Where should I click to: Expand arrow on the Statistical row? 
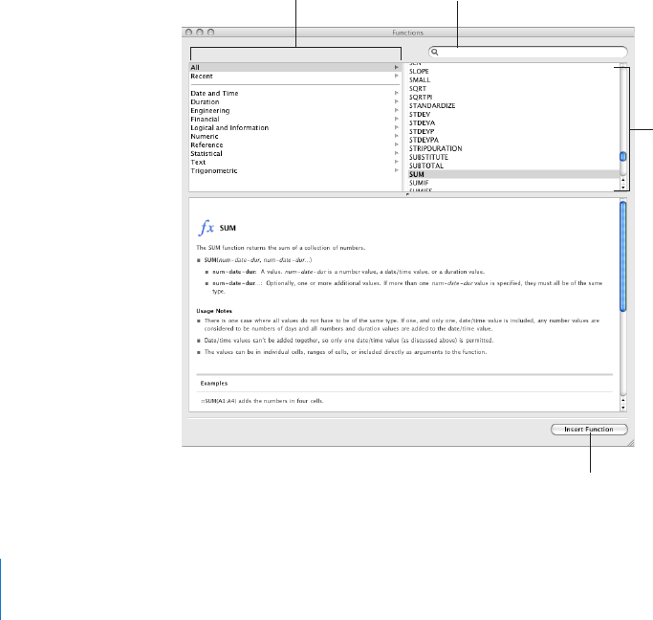(397, 153)
